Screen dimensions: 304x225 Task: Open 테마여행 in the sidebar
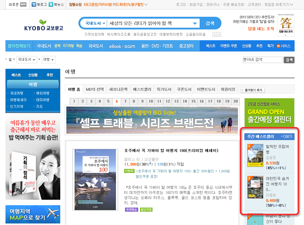(x=43, y=100)
